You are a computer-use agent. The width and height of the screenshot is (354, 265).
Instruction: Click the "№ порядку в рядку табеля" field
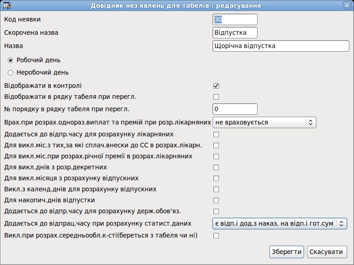235,109
